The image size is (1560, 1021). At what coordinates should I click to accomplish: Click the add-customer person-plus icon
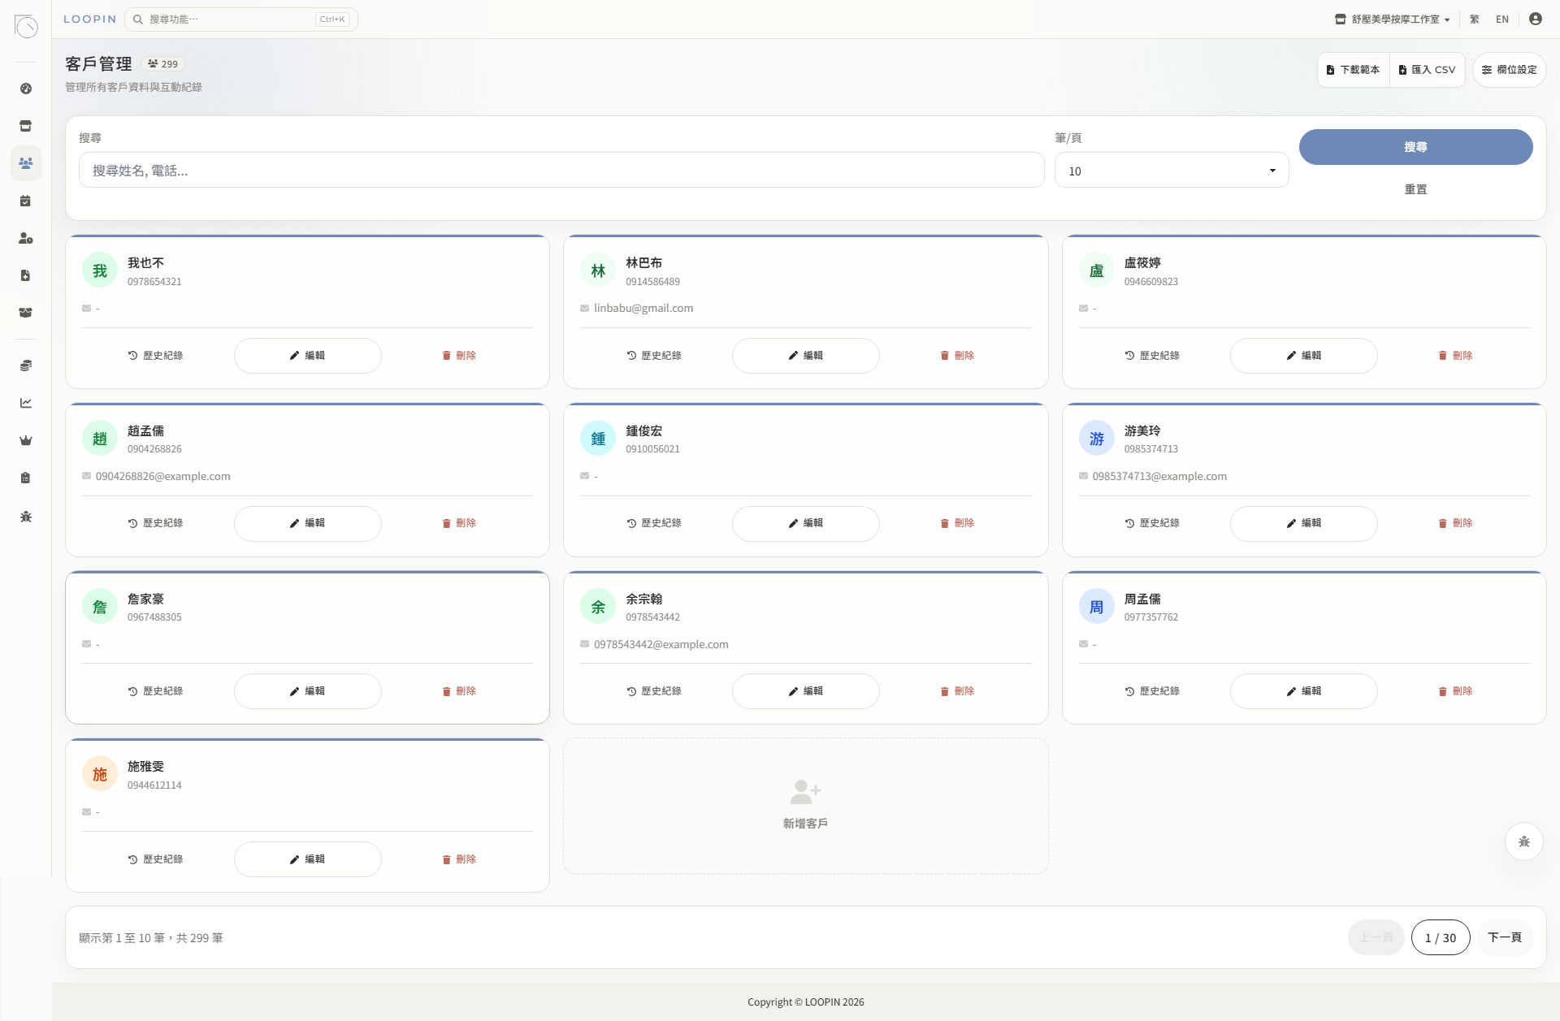[x=805, y=791]
